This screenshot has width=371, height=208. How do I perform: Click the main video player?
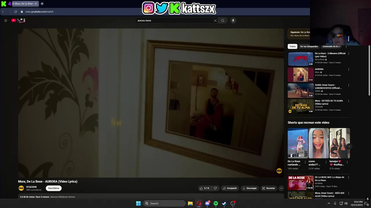[151, 103]
